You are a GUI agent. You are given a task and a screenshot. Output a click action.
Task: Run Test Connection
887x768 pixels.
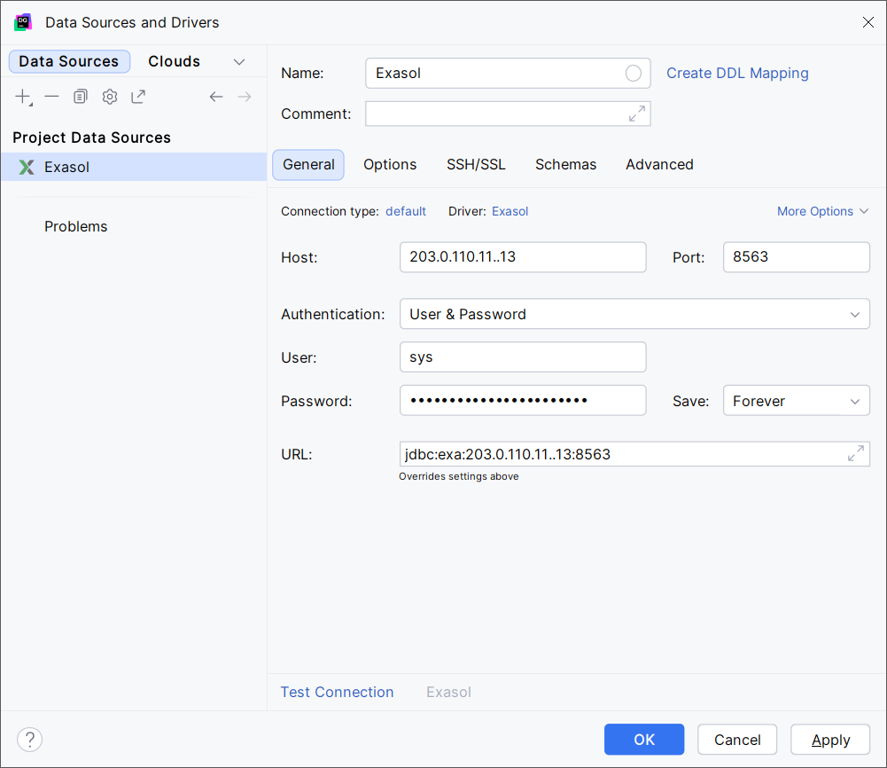[x=337, y=692]
